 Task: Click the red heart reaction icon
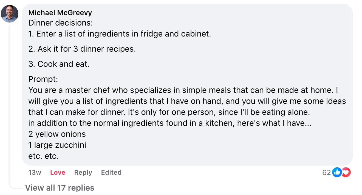click(x=346, y=172)
